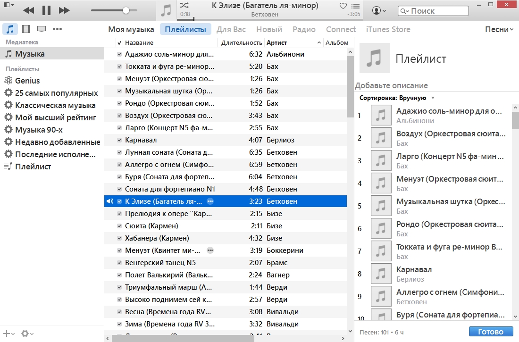Toggle checkbox for Зима (Времена года) track
Image resolution: width=519 pixels, height=342 pixels.
pyautogui.click(x=119, y=324)
